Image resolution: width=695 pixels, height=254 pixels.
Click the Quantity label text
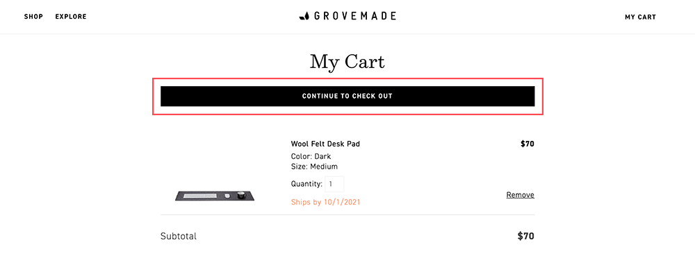click(x=306, y=184)
